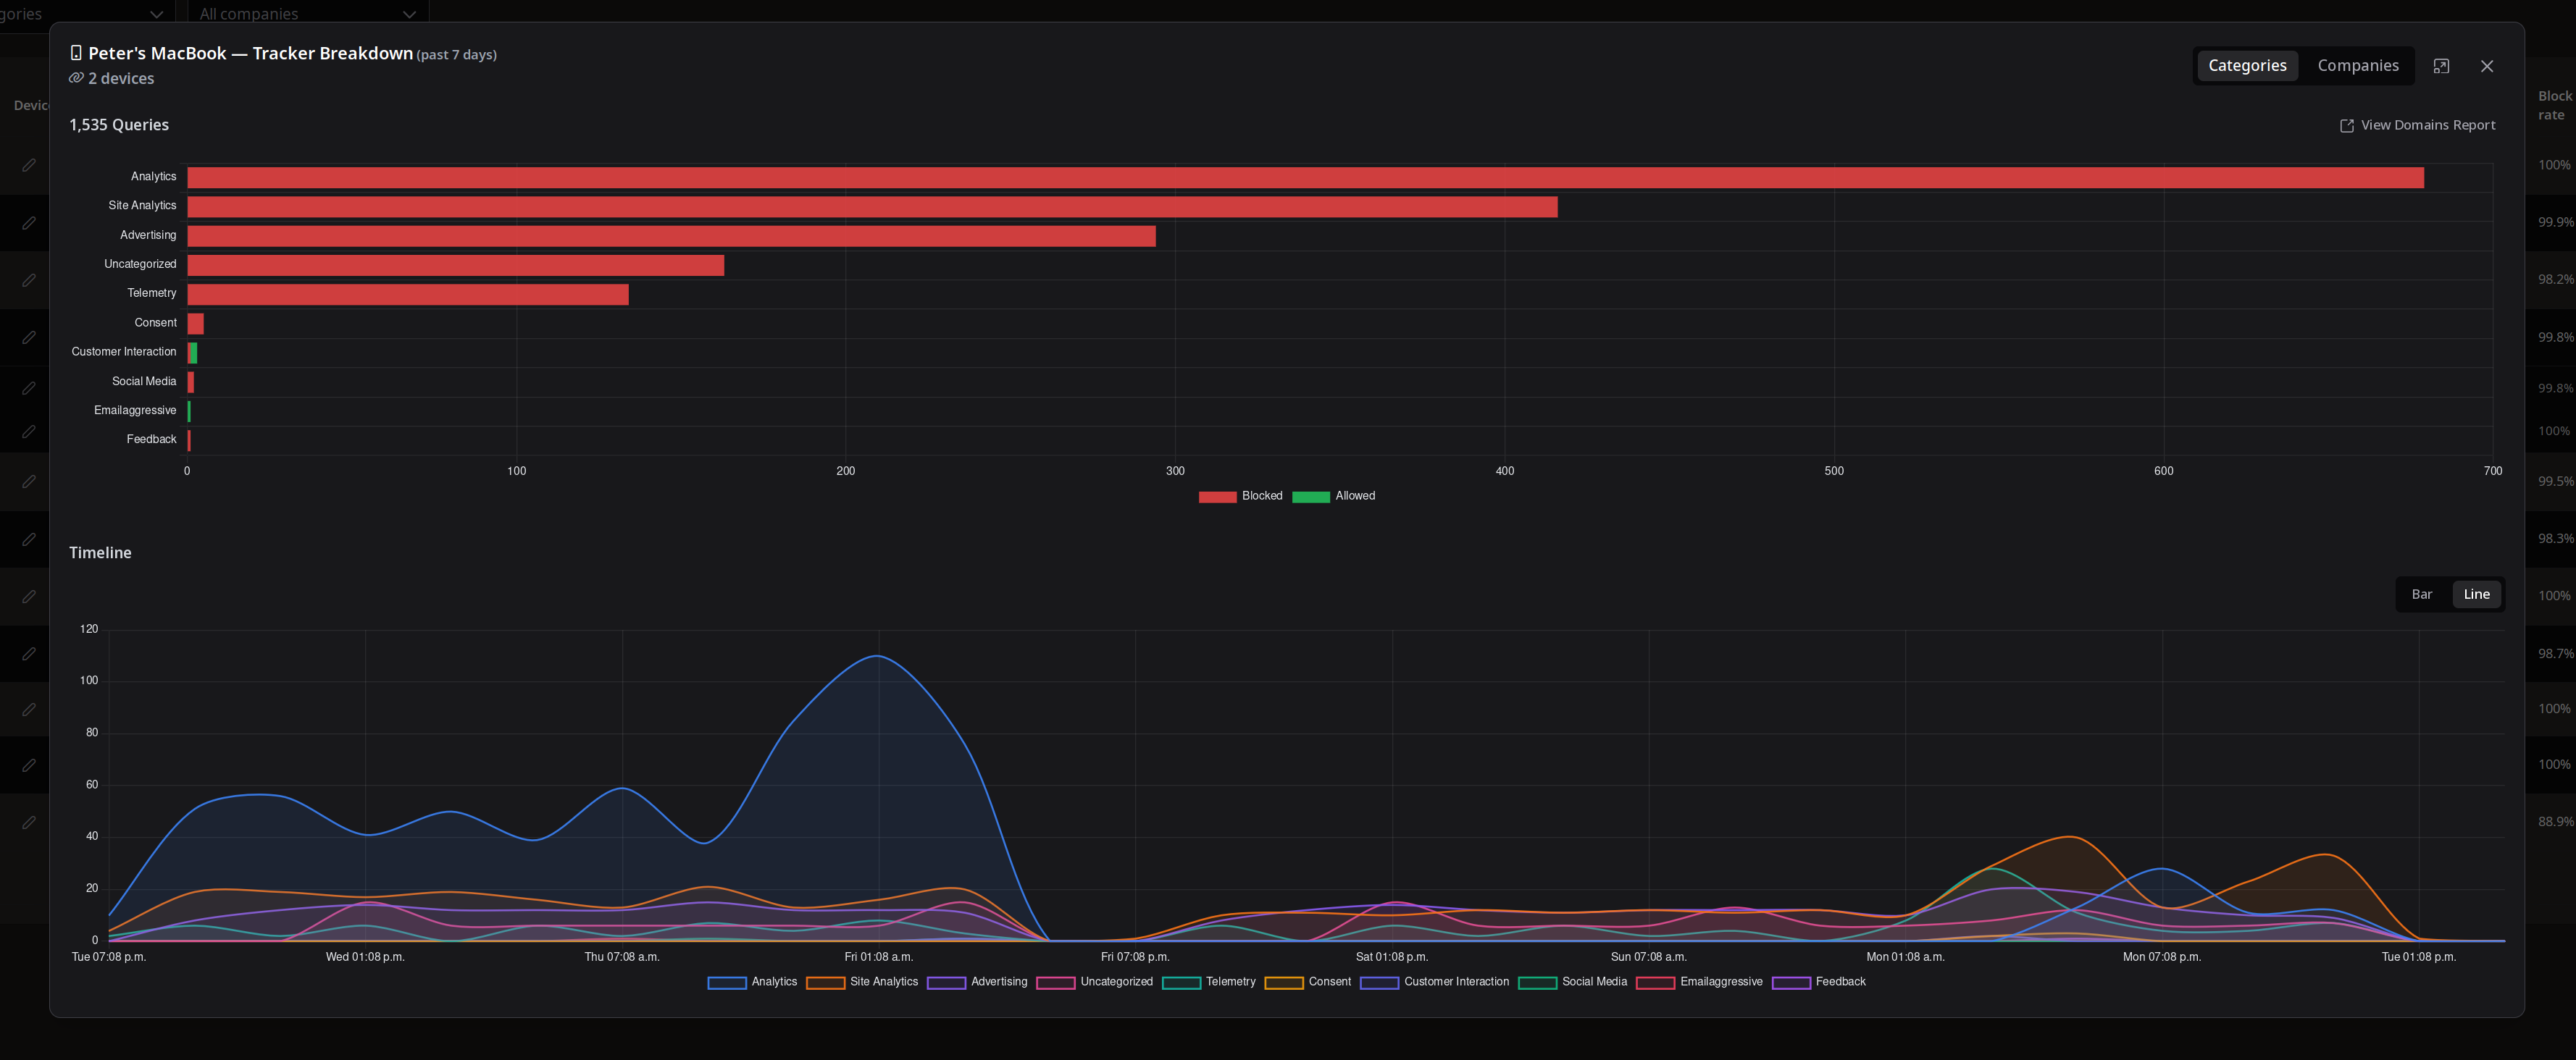Click the Block rate column header in background
Viewport: 2576px width, 1060px height.
pyautogui.click(x=2555, y=105)
